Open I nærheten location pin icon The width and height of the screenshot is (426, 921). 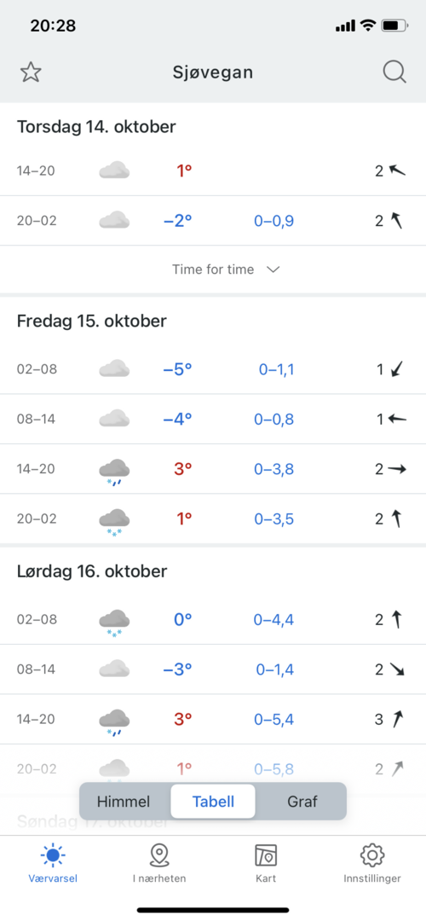[x=159, y=855]
